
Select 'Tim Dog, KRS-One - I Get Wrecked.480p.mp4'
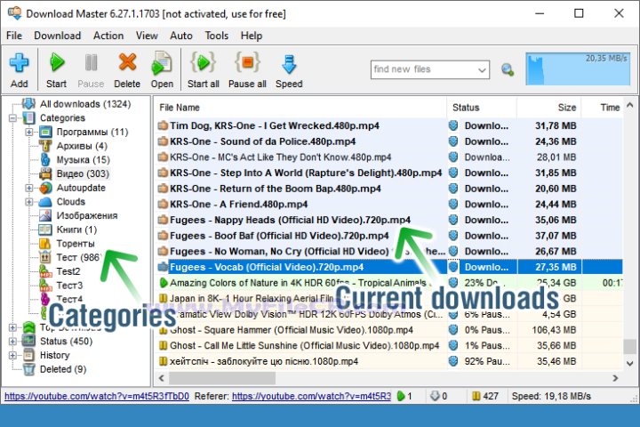click(275, 125)
